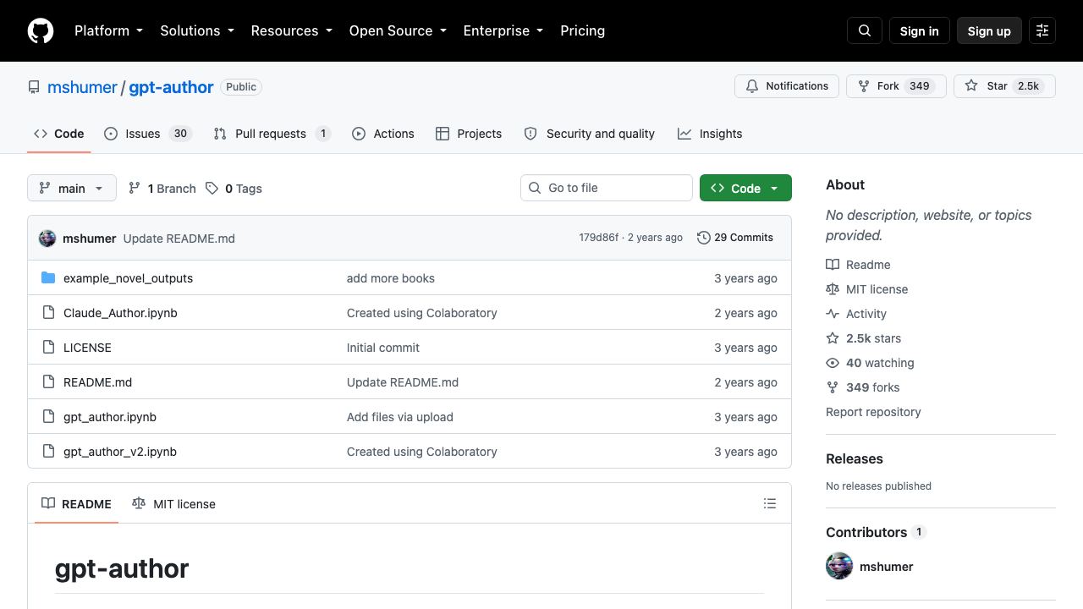This screenshot has height=609, width=1083.
Task: Switch to MIT license tab in viewer
Action: (173, 504)
